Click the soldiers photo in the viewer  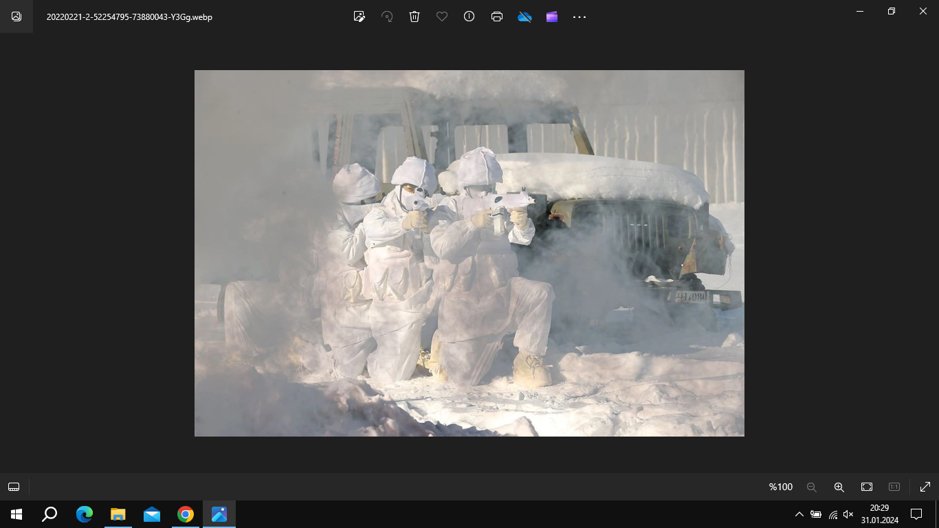coord(469,253)
